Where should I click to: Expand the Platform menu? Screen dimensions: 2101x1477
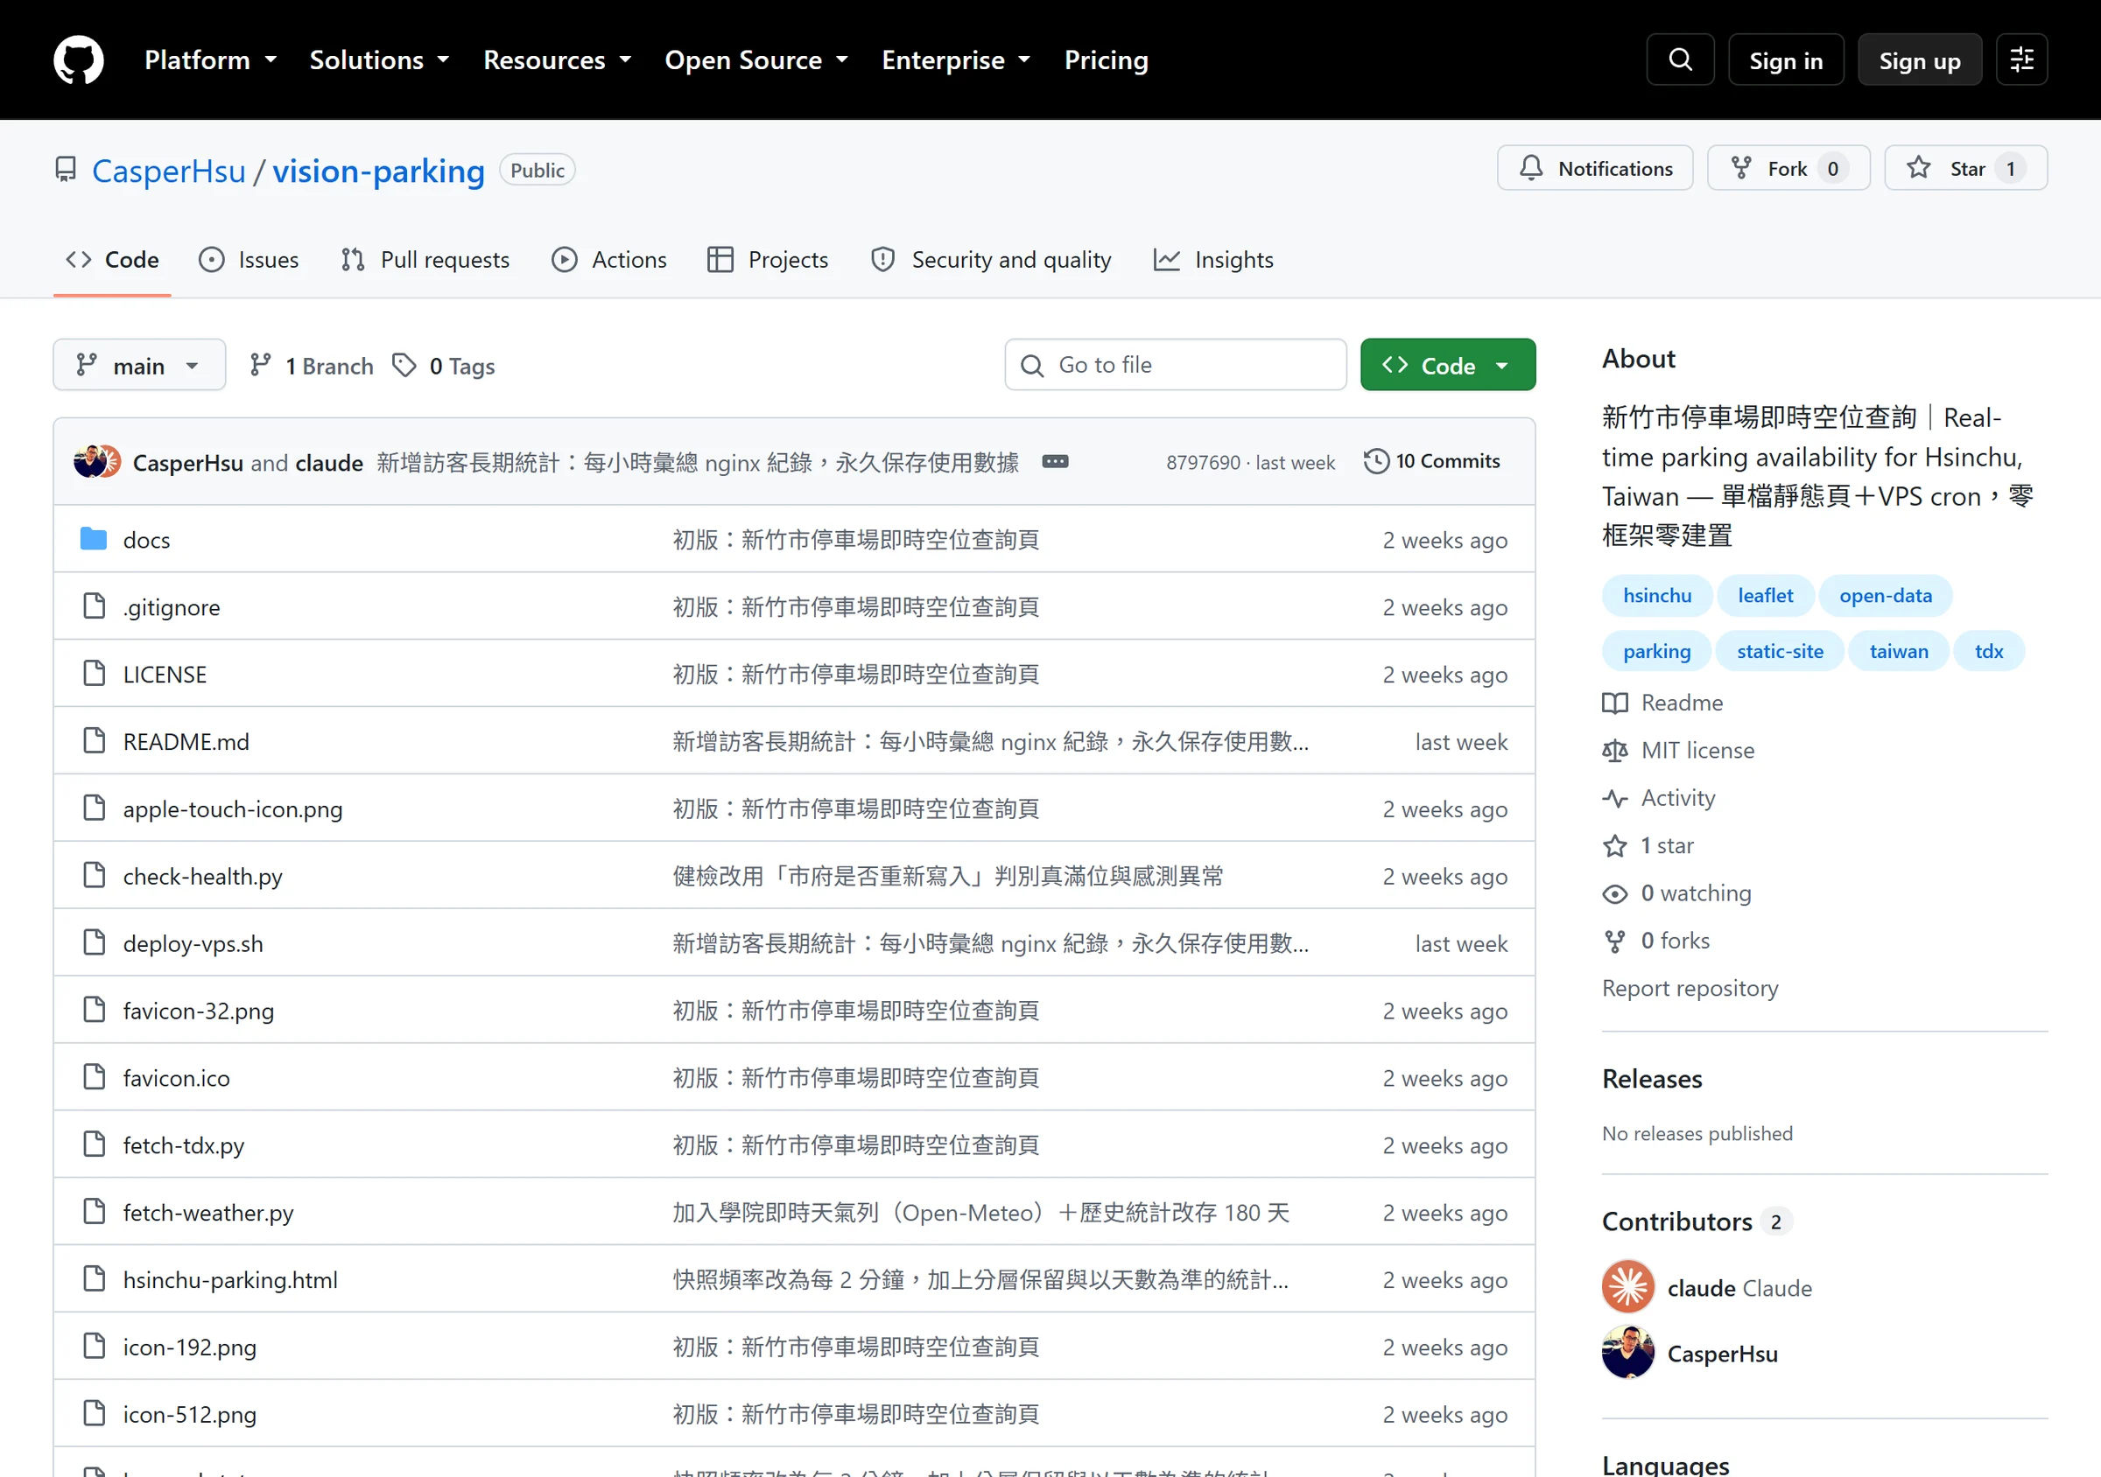click(210, 60)
